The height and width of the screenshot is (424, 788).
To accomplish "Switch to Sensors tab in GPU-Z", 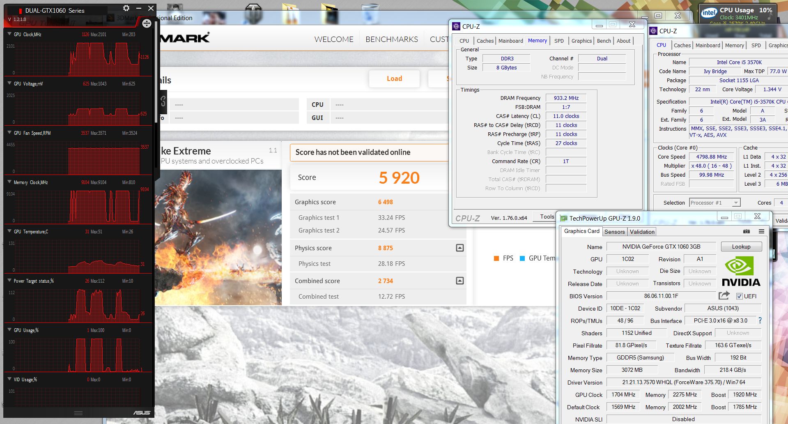I will tap(614, 232).
